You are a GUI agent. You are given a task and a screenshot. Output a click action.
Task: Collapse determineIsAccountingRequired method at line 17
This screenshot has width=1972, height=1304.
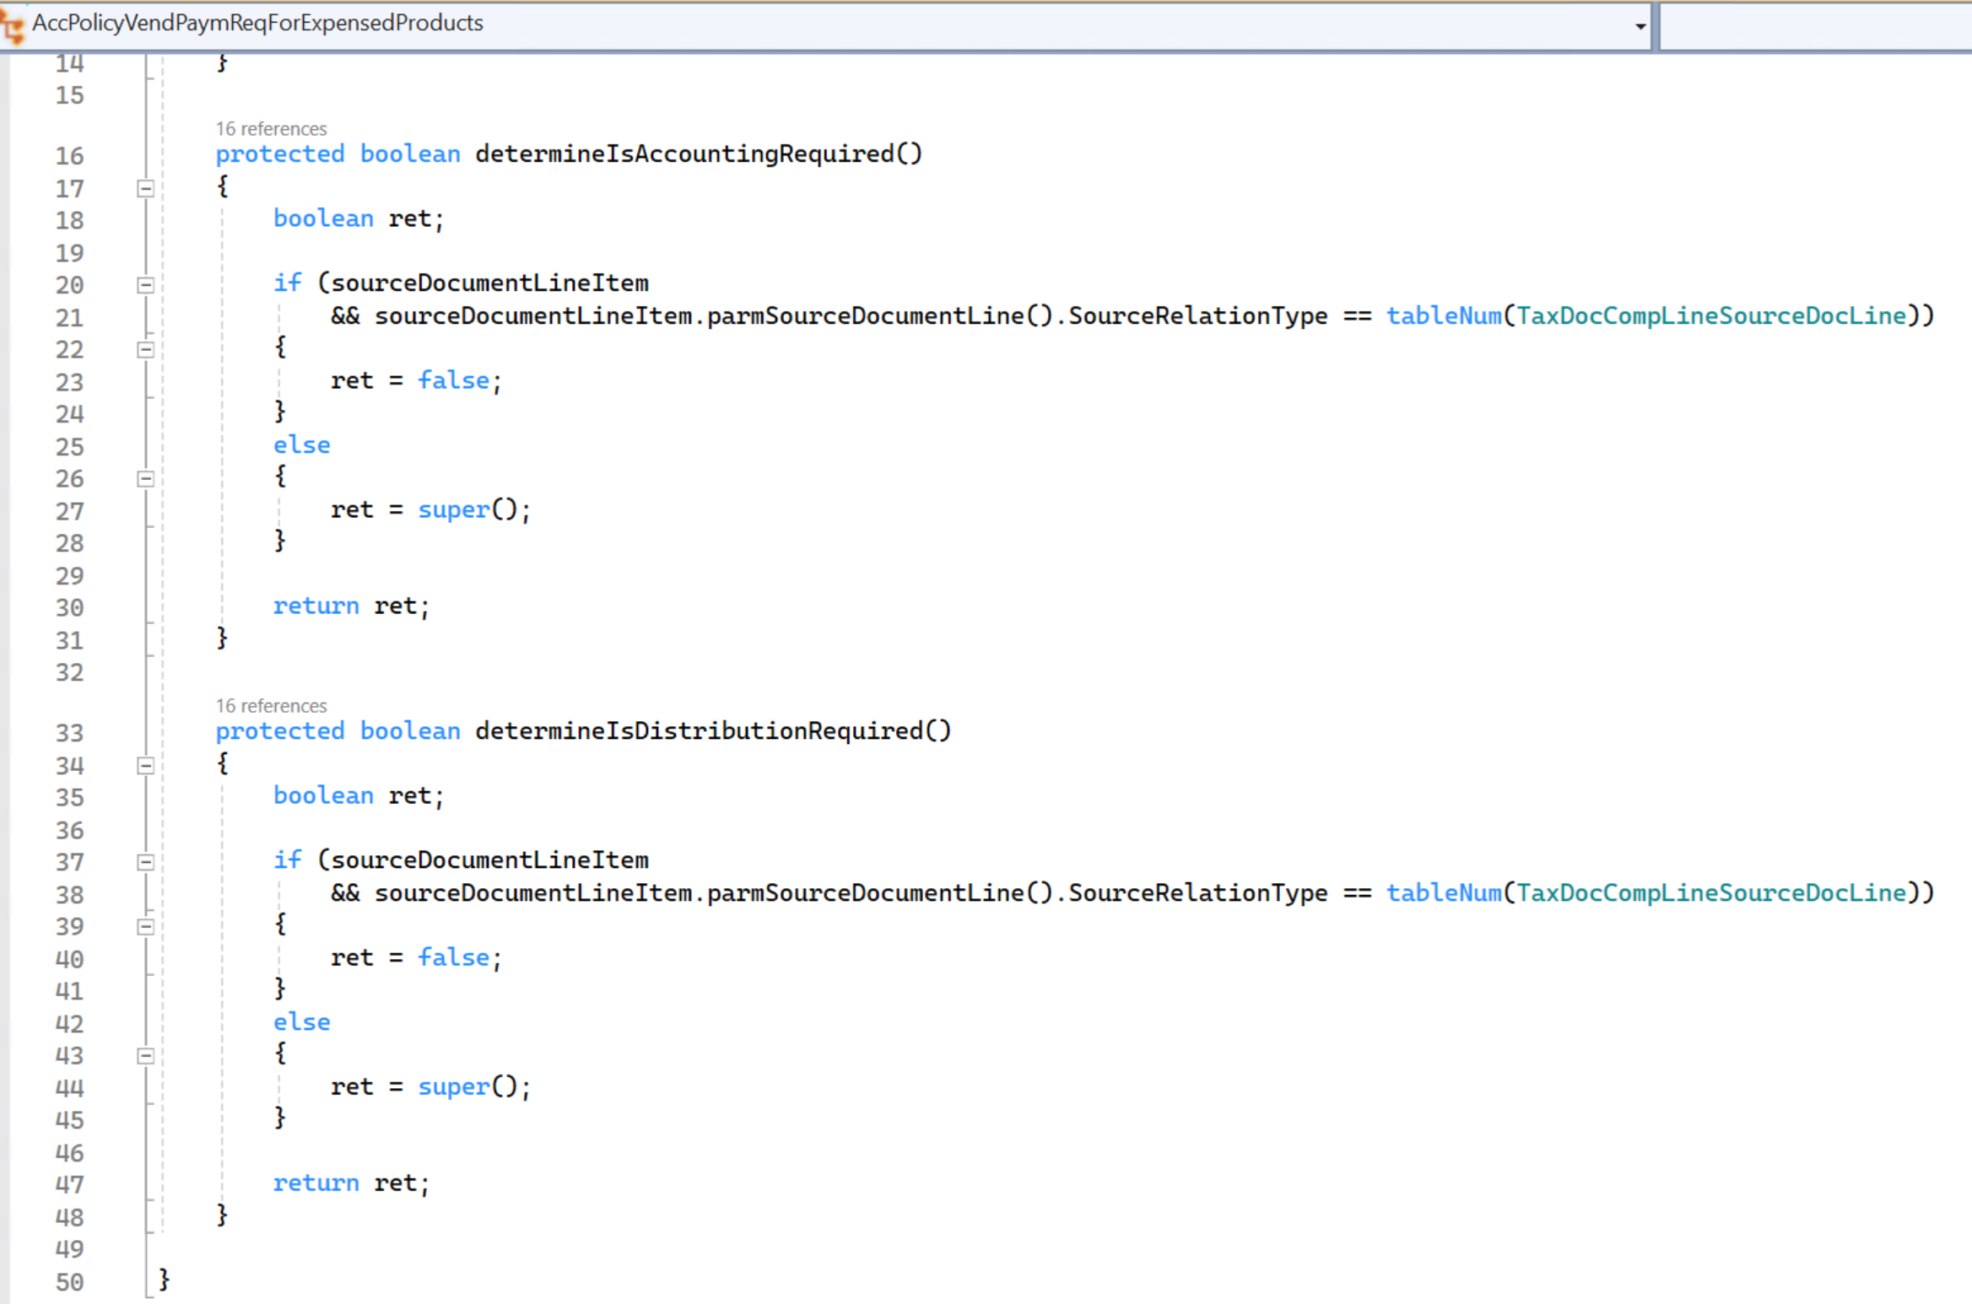pos(145,189)
